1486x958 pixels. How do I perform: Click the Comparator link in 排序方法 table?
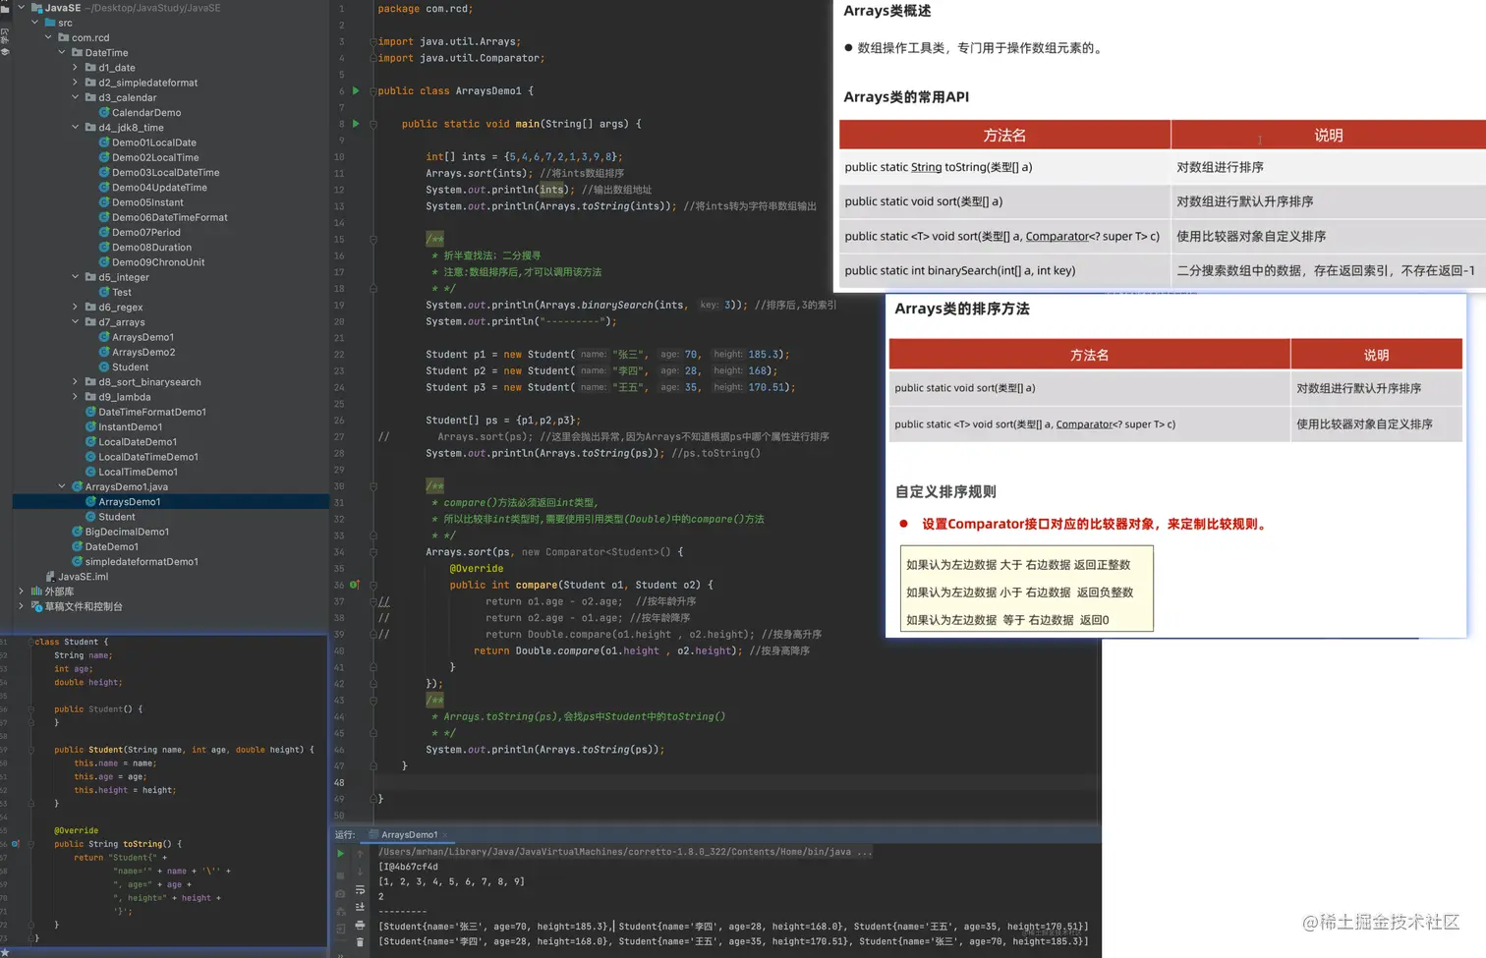coord(1084,424)
